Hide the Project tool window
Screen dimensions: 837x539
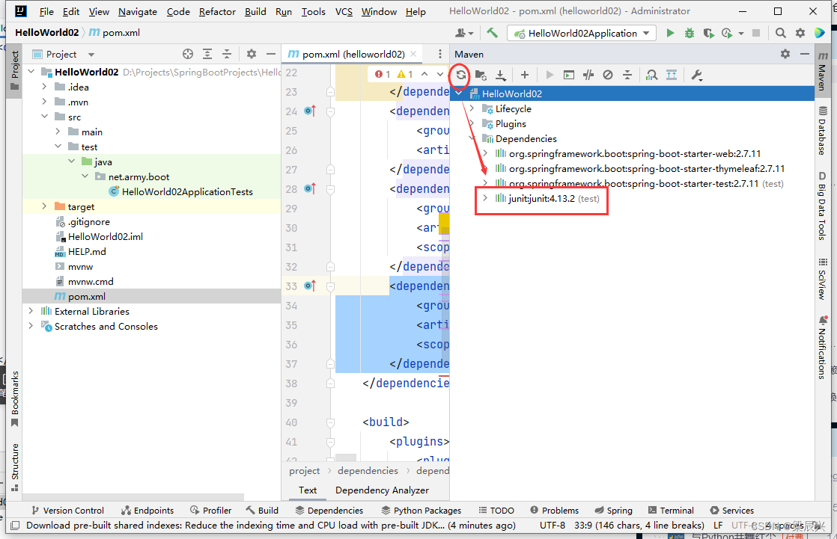click(270, 54)
